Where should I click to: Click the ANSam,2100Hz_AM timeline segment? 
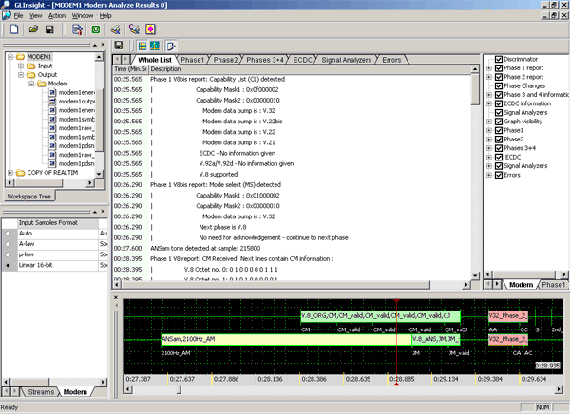tap(287, 339)
